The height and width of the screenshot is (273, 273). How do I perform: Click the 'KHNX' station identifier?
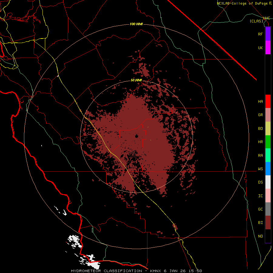(156, 271)
